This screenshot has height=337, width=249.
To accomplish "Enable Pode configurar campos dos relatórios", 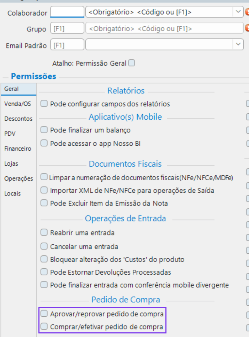I will [x=44, y=104].
